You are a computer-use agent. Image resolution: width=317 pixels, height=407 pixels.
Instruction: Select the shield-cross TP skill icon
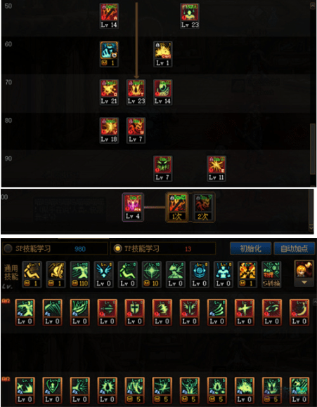tap(134, 312)
